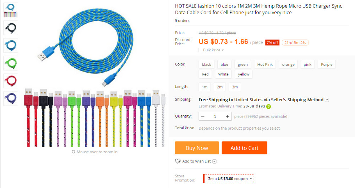Select the red cable thumbnail
The width and height of the screenshot is (355, 188).
(x=11, y=81)
